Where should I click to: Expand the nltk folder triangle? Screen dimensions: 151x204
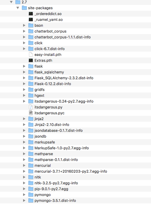click(24, 177)
